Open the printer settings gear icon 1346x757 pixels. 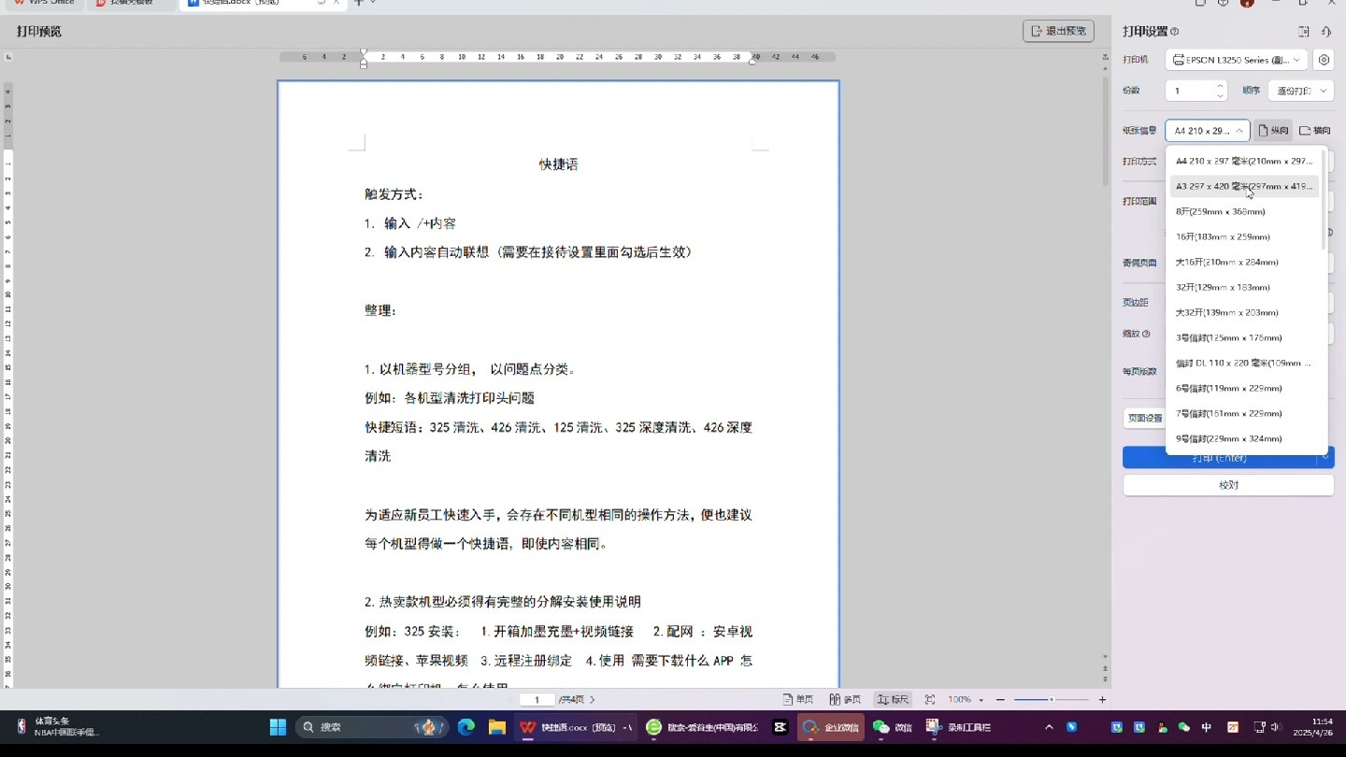[1324, 59]
